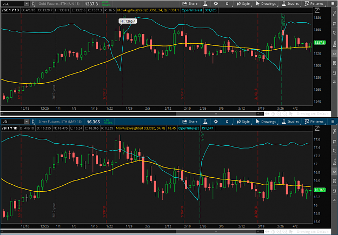Expand the /GC symbol dropdown arrow
338x235 pixels.
point(26,4)
